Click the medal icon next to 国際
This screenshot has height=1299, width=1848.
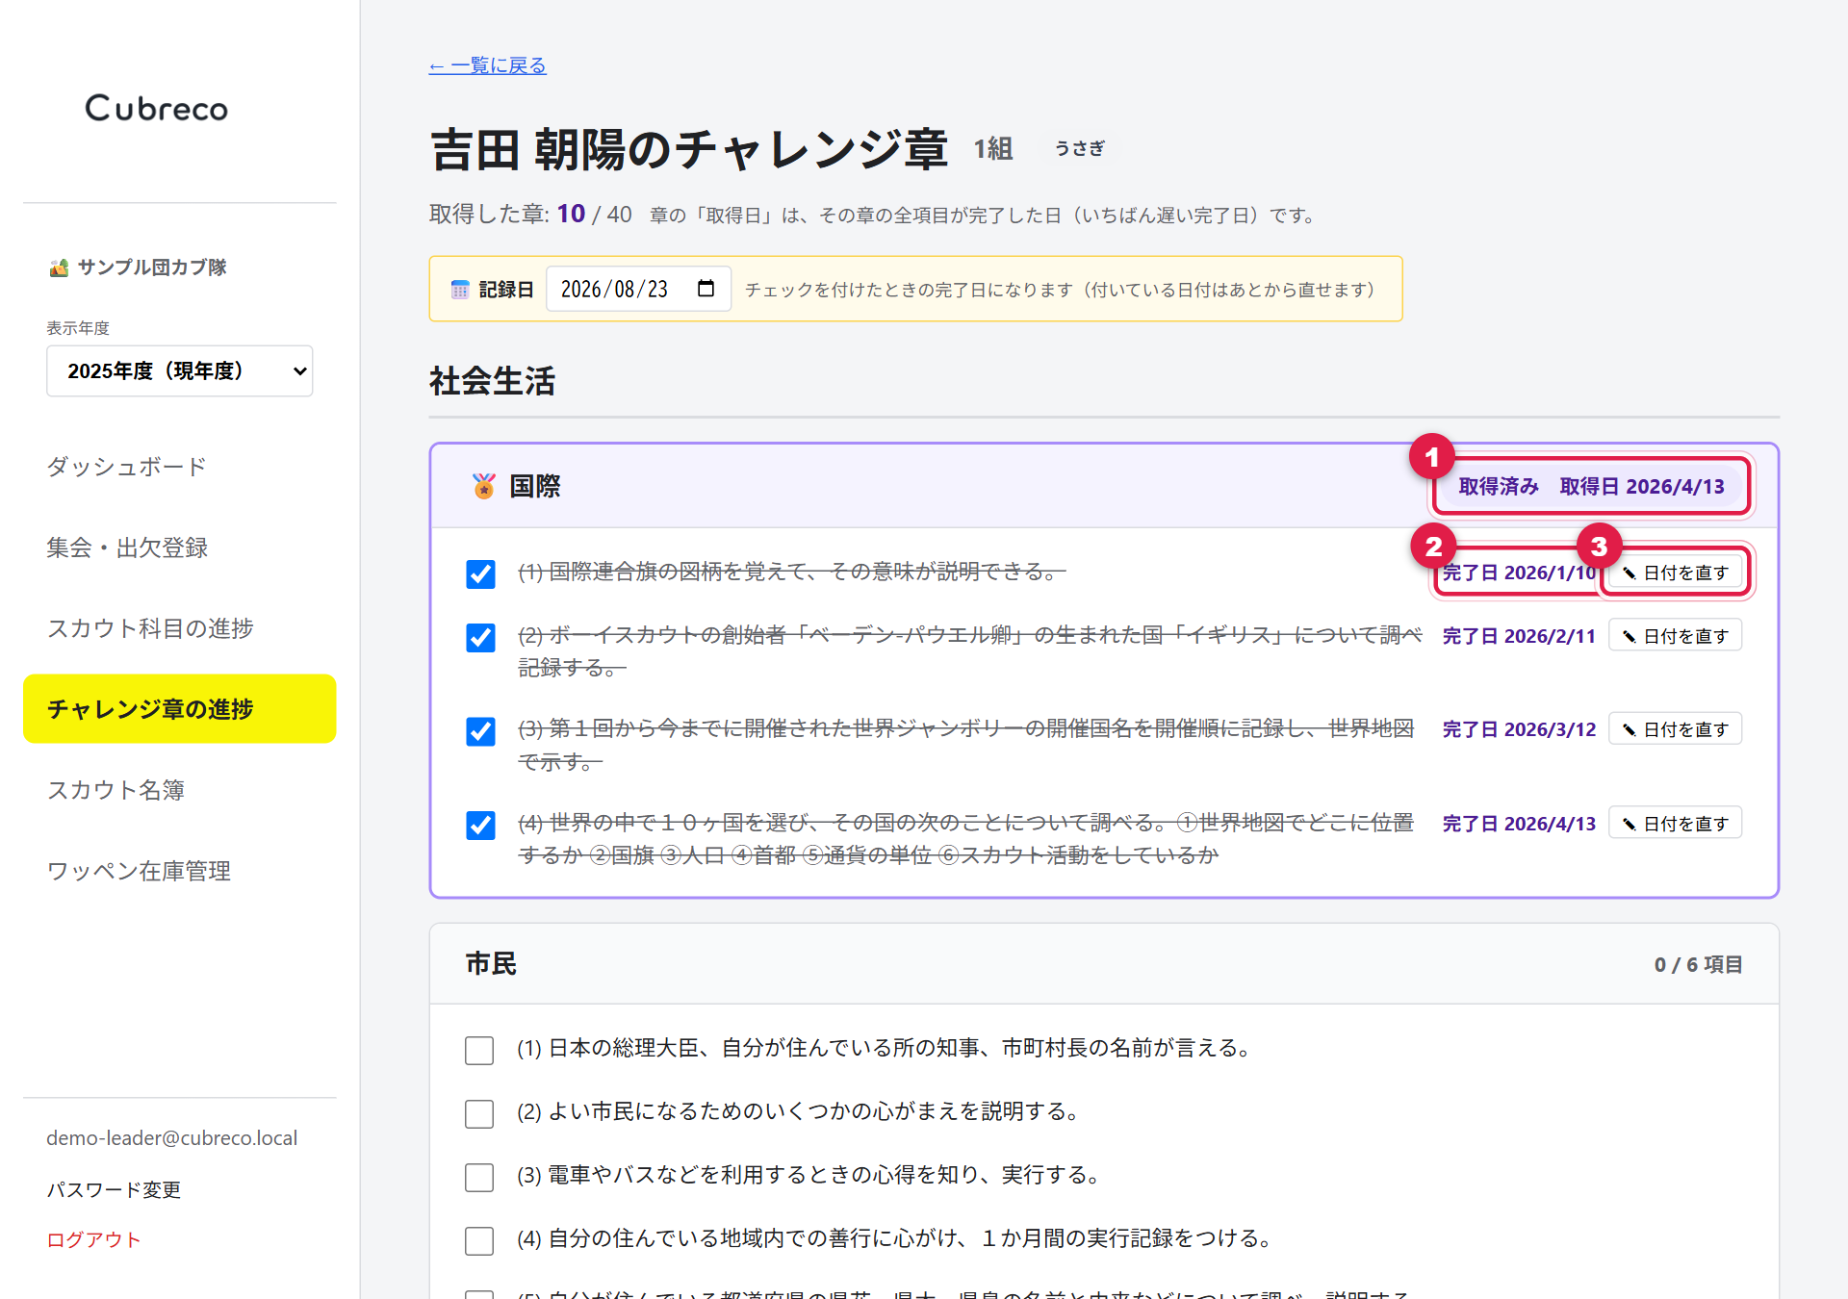click(484, 486)
